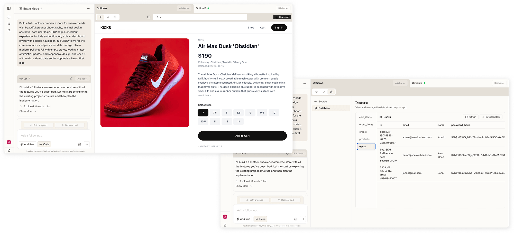Download CSV of users table
The image size is (514, 233).
(491, 117)
